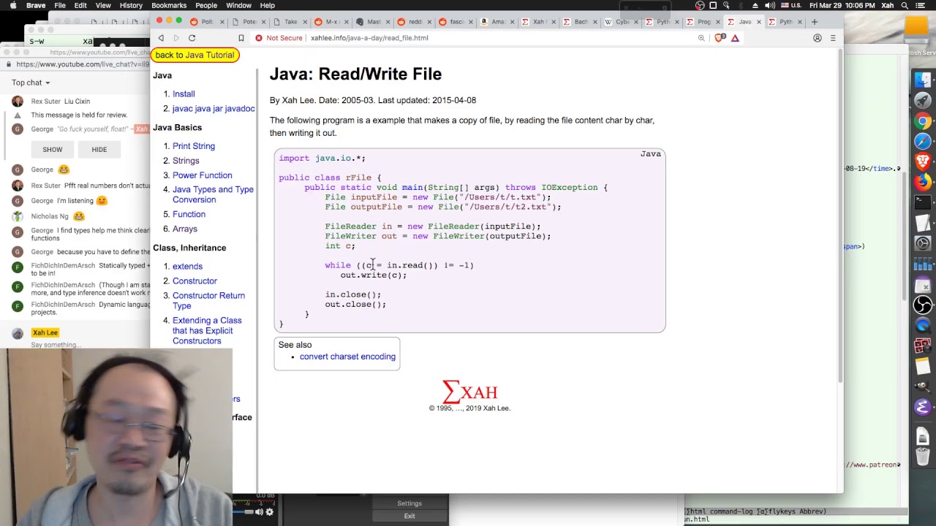Open the zoom magnifier icon in address bar
Screen dimensions: 936x526
tap(701, 38)
